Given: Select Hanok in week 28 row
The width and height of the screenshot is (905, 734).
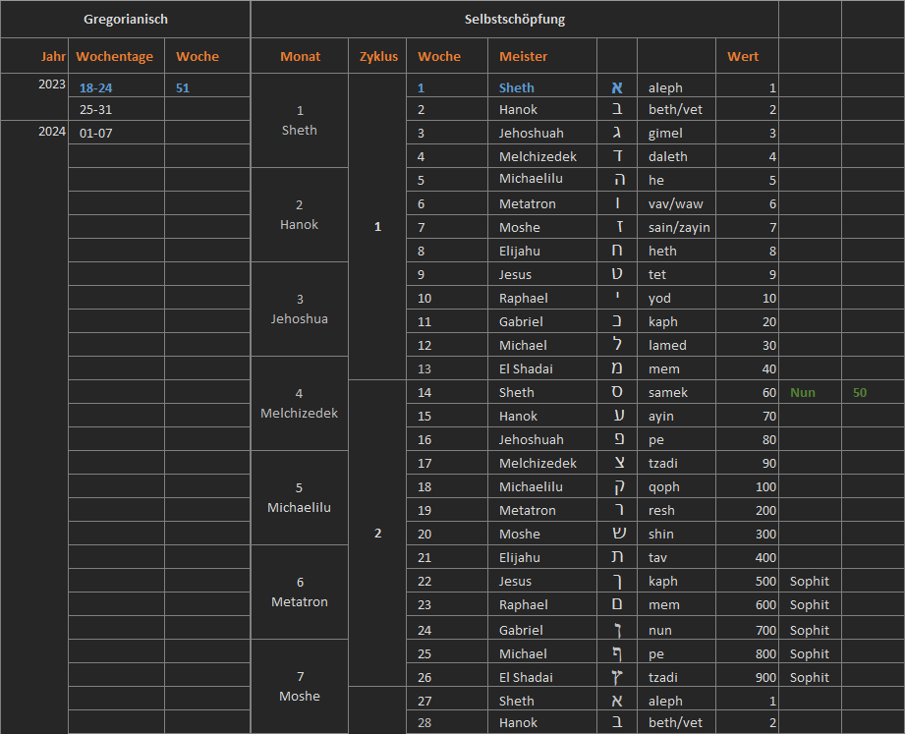Looking at the screenshot, I should pyautogui.click(x=542, y=722).
